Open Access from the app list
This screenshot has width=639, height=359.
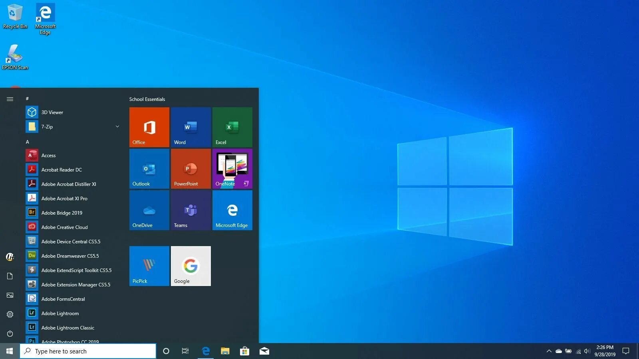point(73,155)
